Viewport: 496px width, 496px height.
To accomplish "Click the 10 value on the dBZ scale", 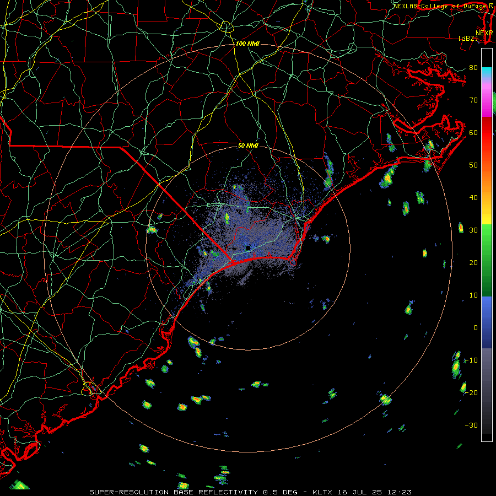I will pos(473,295).
